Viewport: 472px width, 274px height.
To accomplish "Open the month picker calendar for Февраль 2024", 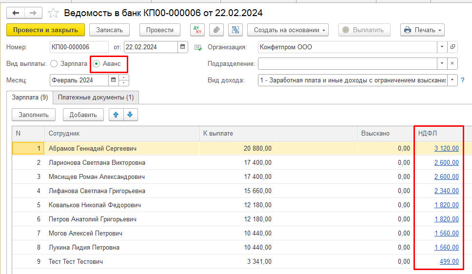I will (x=114, y=80).
